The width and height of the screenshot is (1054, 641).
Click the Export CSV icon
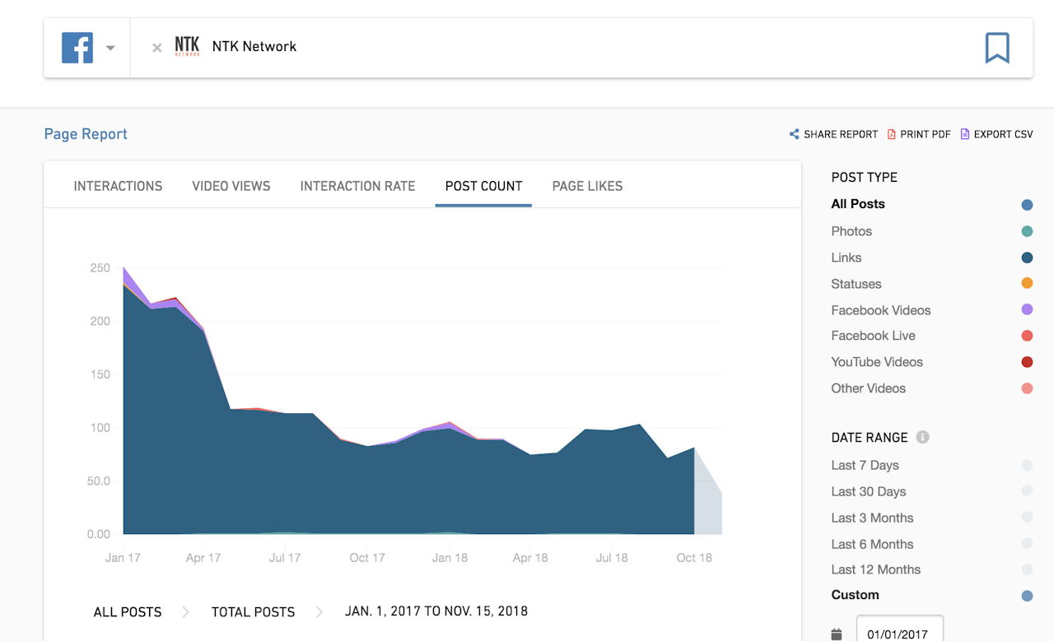coord(963,133)
